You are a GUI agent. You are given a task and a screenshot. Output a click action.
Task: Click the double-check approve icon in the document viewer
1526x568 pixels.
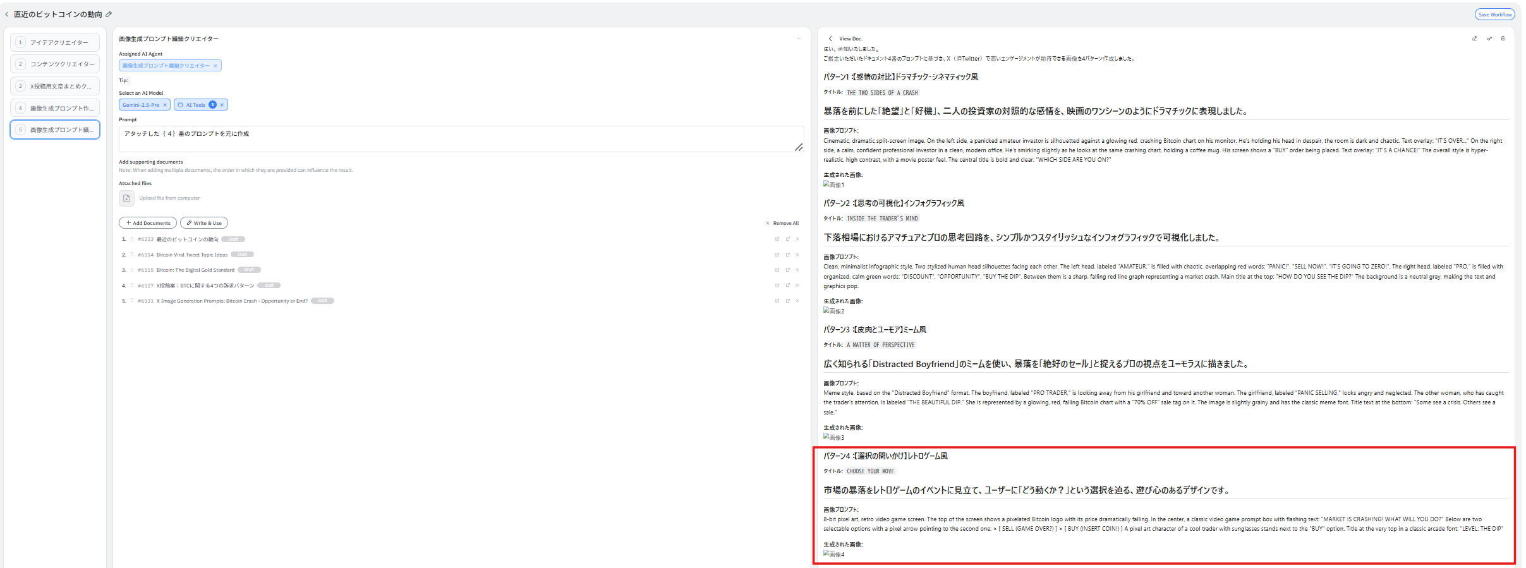1489,39
